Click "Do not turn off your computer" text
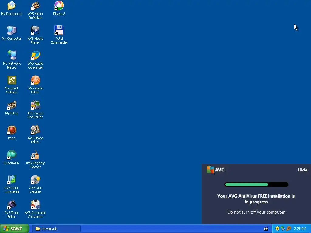 [256, 212]
